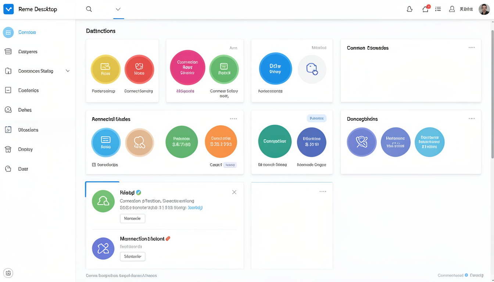The height and width of the screenshot is (282, 494).
Task: Click the yellow circle icon in Datnctions
Action: pyautogui.click(x=105, y=69)
